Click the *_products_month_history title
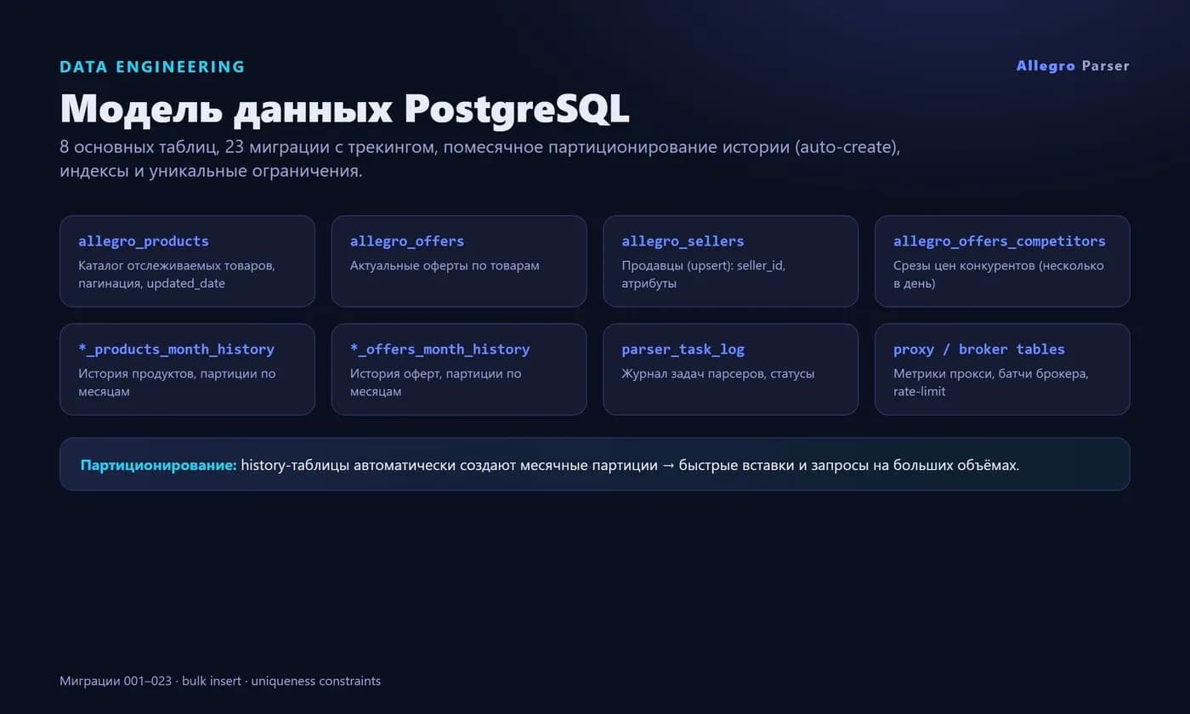The image size is (1190, 714). (x=176, y=349)
